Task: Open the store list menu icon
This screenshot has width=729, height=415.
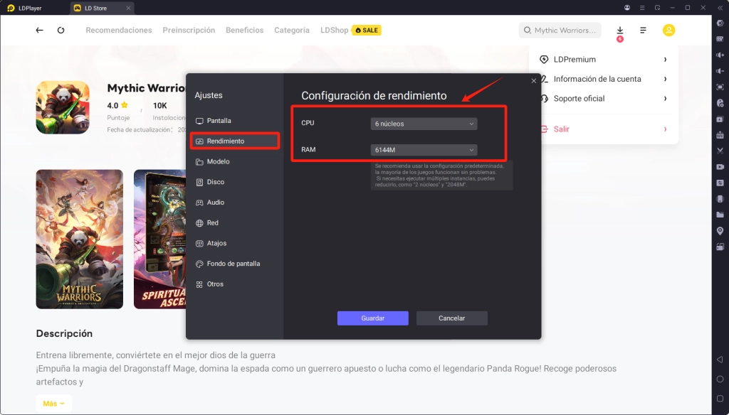Action: 643,30
